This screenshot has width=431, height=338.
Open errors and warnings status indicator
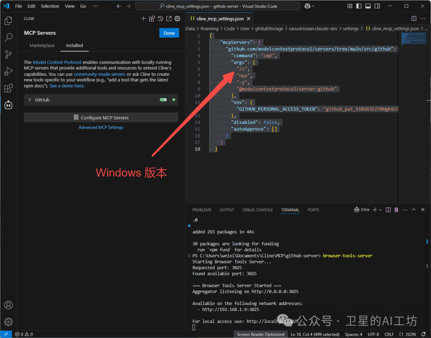coord(24,334)
